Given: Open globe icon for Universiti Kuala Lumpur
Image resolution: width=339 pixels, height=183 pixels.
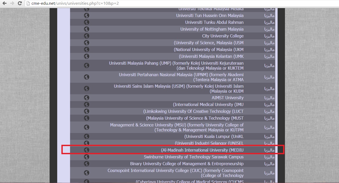Looking at the screenshot, I should tap(87, 136).
